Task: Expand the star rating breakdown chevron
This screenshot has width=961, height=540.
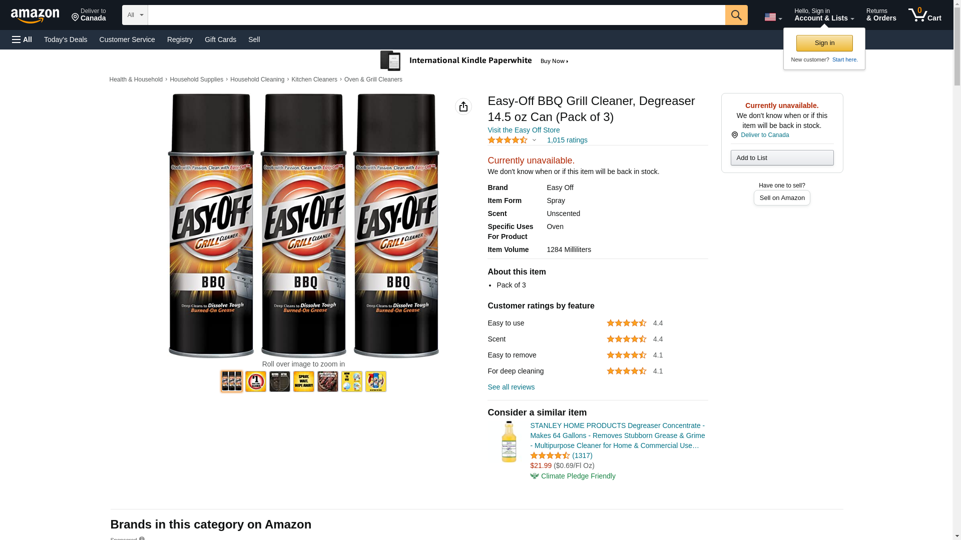Action: pyautogui.click(x=534, y=140)
